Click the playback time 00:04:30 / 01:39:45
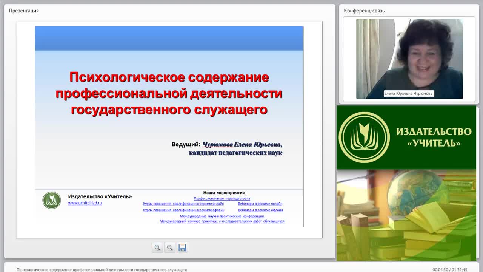The image size is (483, 272). (x=450, y=270)
